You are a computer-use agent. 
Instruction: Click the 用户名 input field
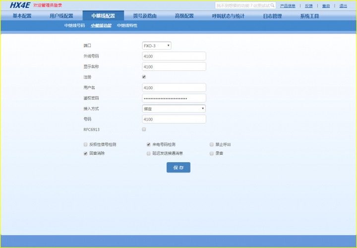coord(174,88)
